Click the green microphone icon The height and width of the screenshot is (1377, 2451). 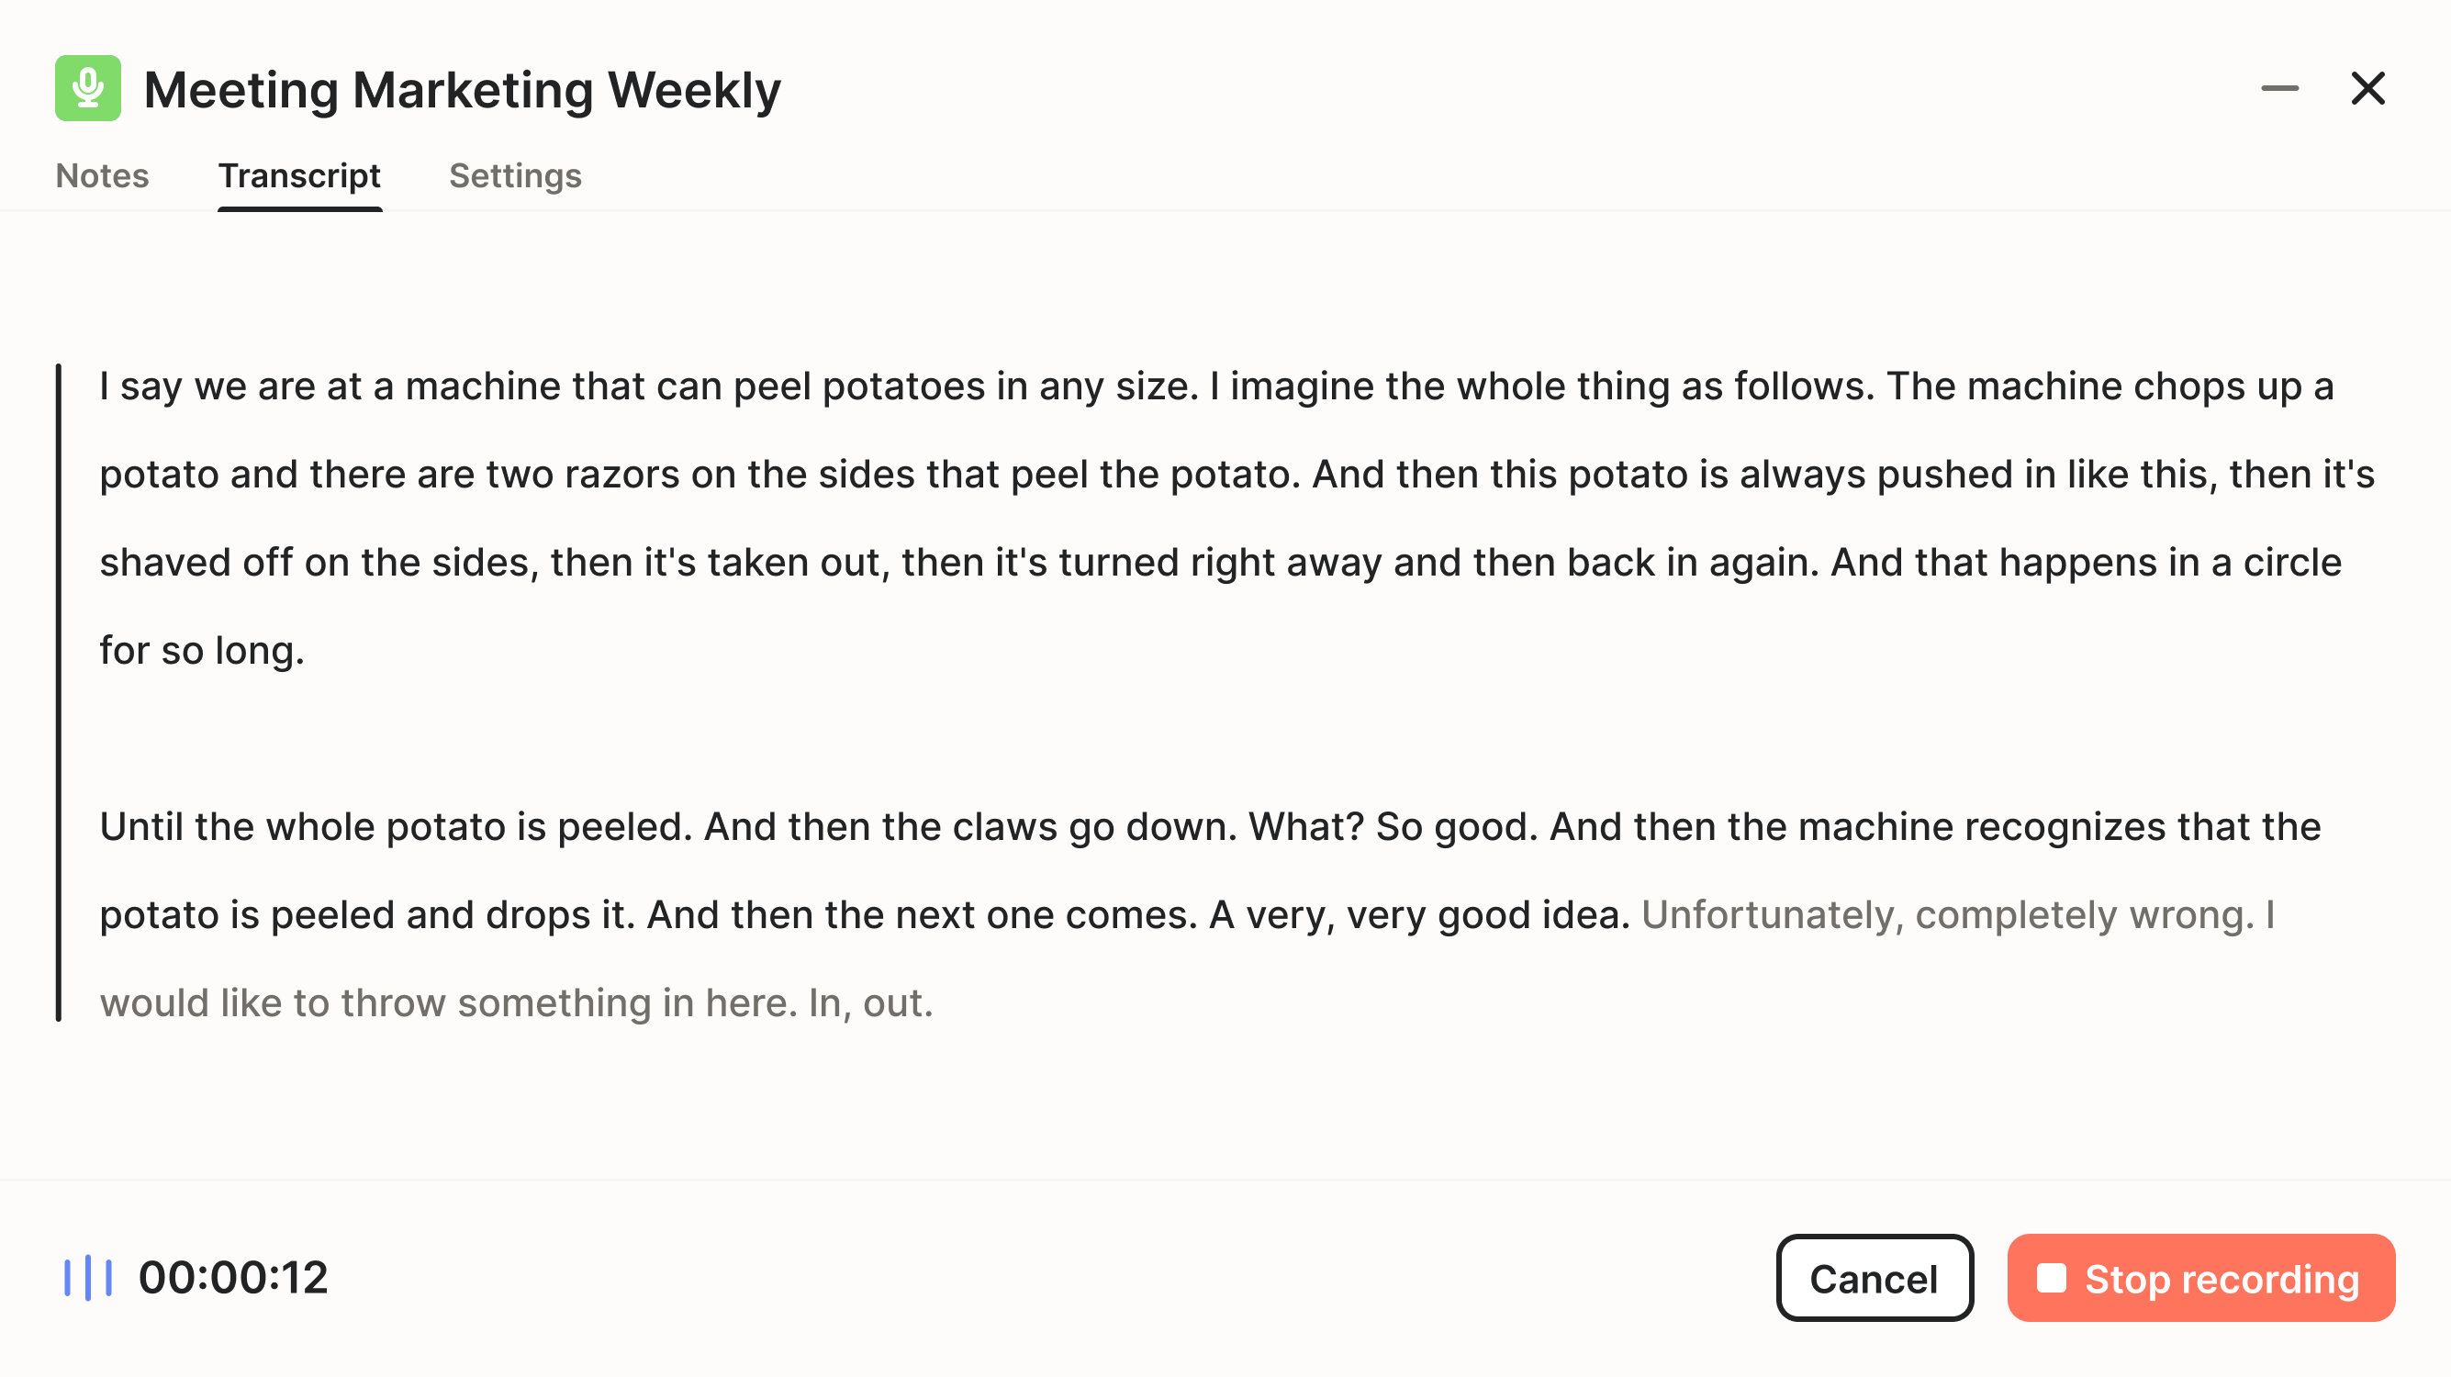(87, 88)
